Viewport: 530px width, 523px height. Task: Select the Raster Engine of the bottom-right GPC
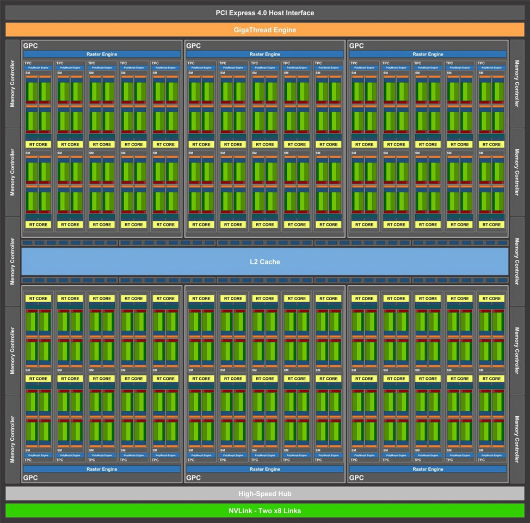pyautogui.click(x=428, y=469)
